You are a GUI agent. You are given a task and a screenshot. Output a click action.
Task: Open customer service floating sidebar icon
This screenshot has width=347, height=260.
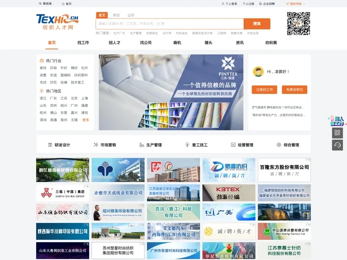(x=337, y=145)
